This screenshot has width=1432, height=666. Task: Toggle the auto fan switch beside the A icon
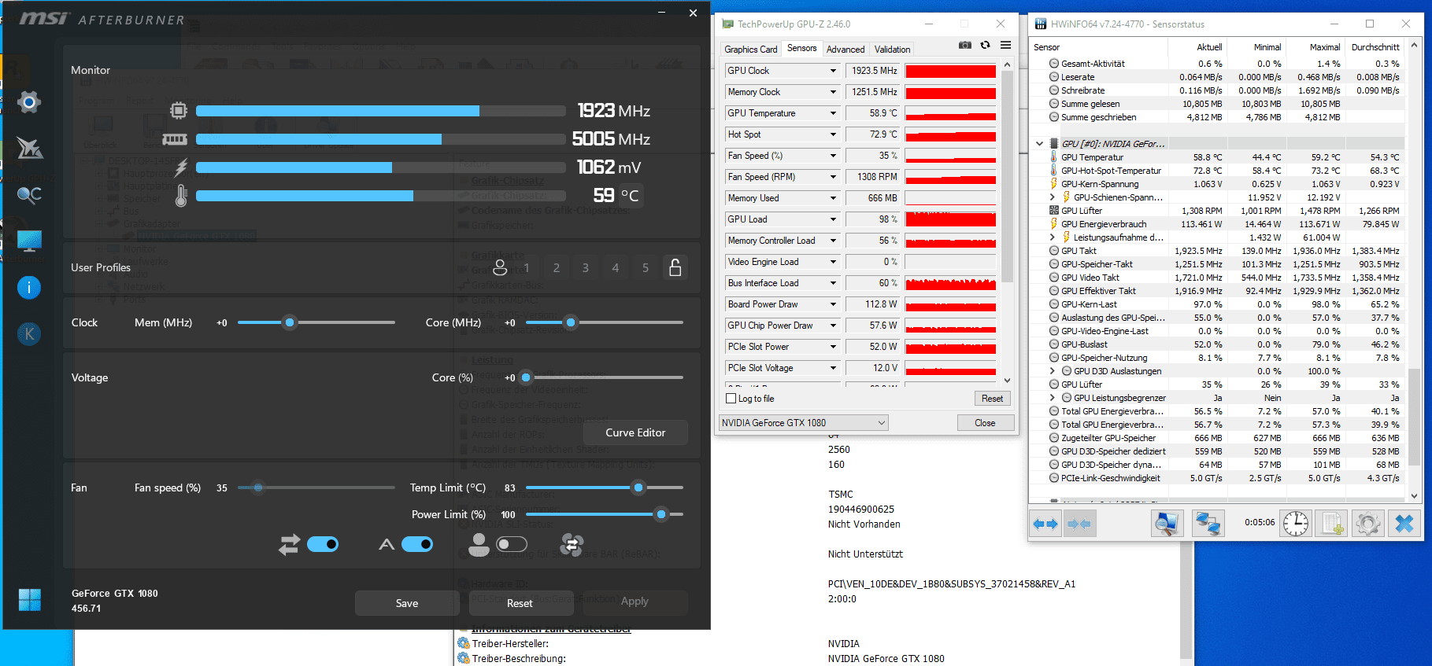tap(417, 544)
